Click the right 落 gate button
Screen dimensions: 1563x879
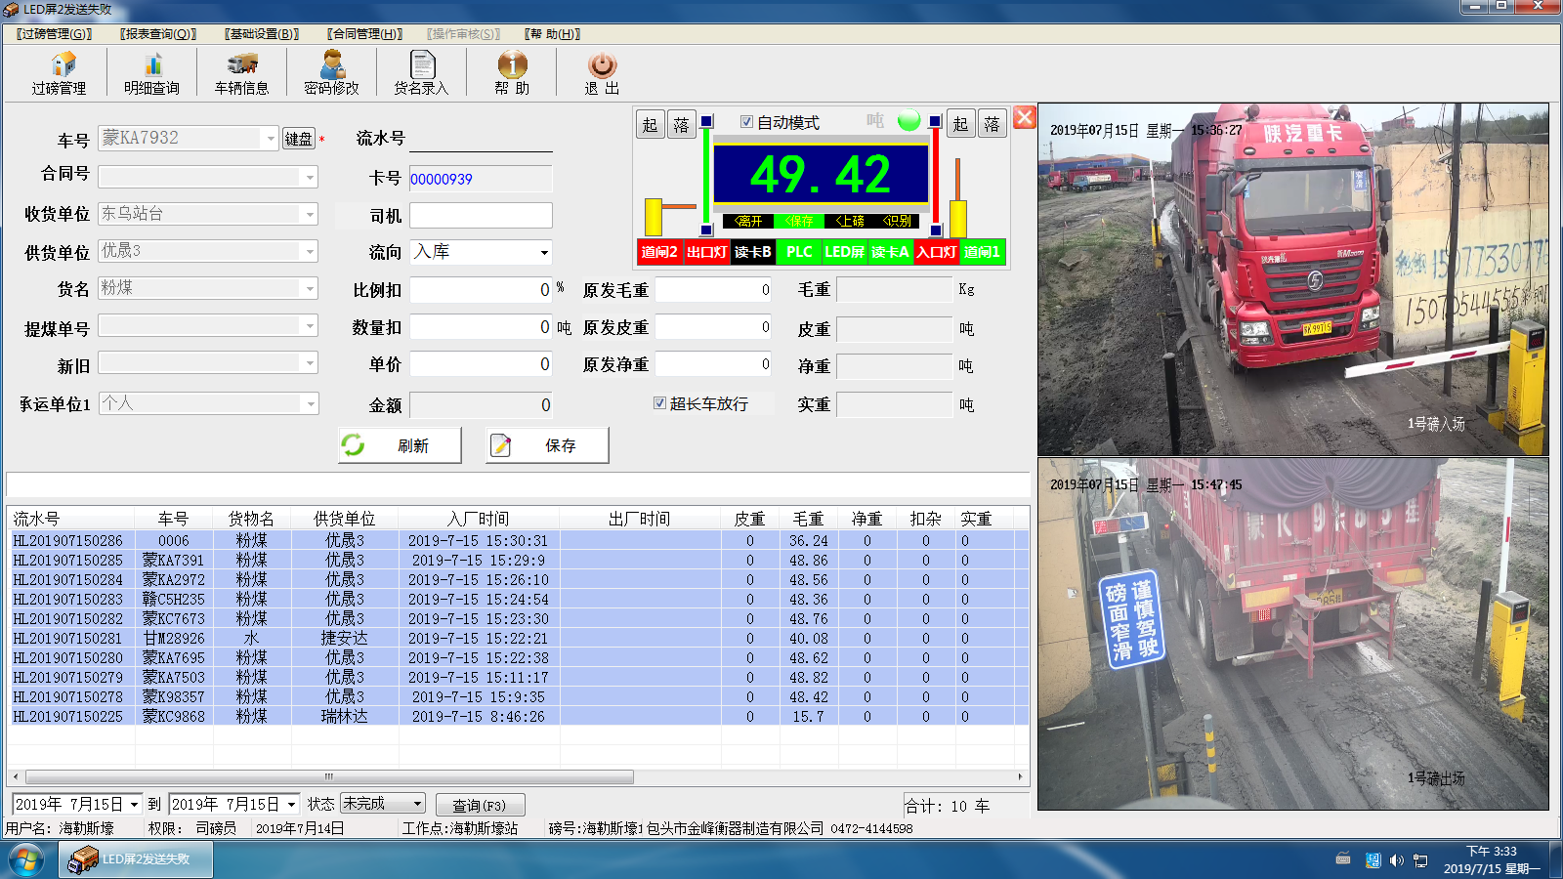(x=993, y=123)
